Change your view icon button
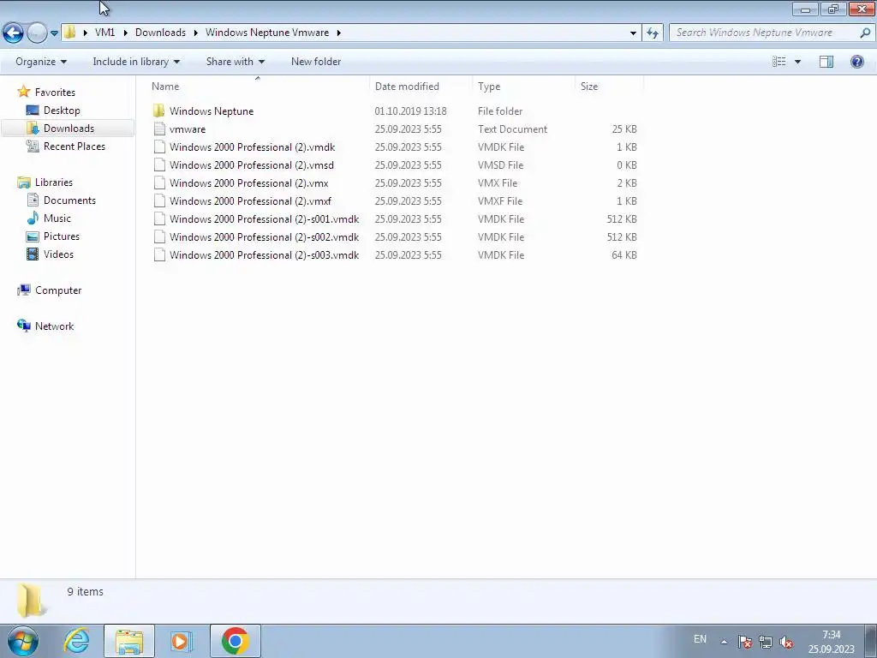The image size is (877, 658). click(x=779, y=62)
